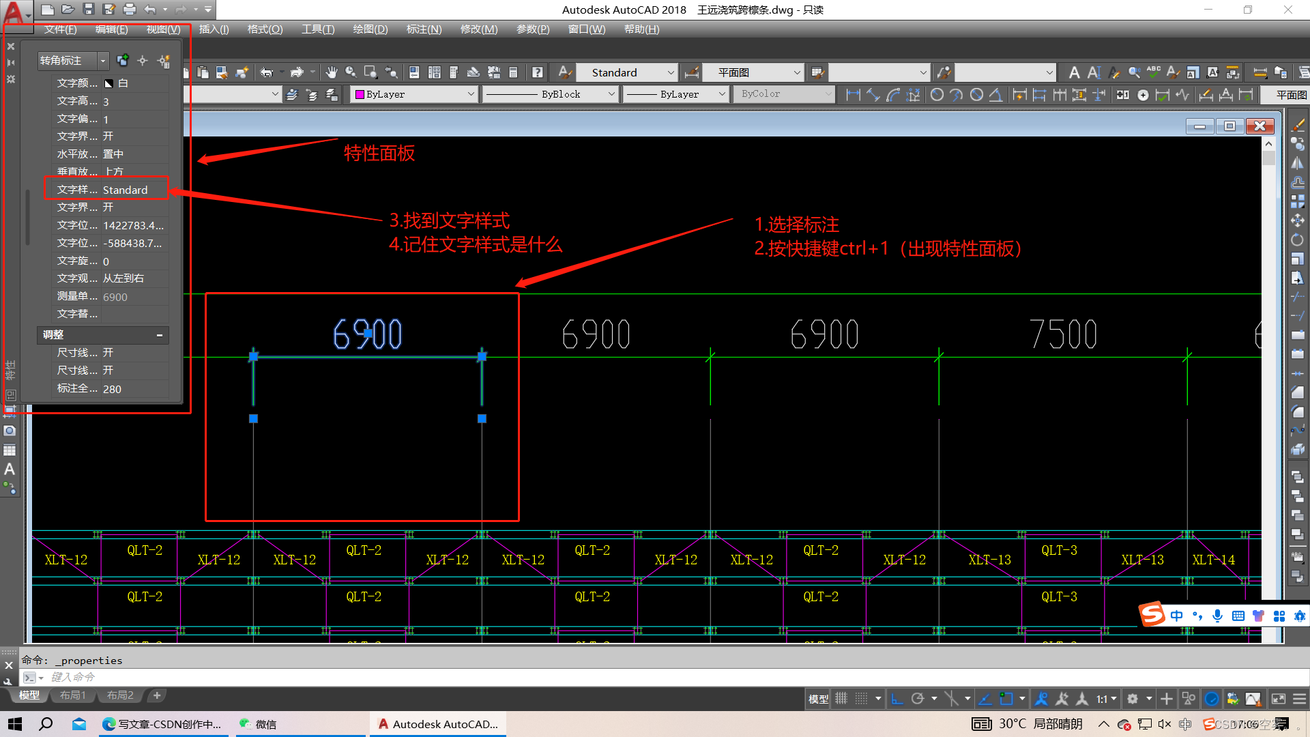Toggle ortho mode in status bar
1310x737 pixels.
(x=897, y=699)
